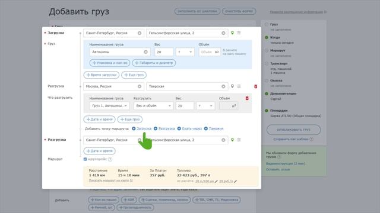Go to Площадки step in sidebar

[279, 111]
